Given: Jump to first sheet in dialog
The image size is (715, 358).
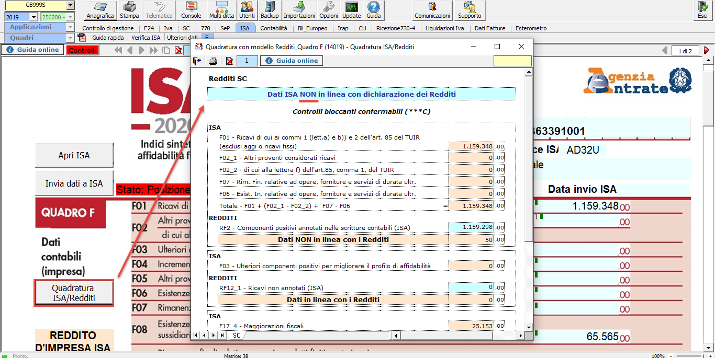Looking at the screenshot, I should pyautogui.click(x=196, y=335).
